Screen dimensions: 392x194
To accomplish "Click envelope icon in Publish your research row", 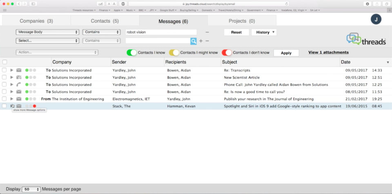I will (x=19, y=99).
